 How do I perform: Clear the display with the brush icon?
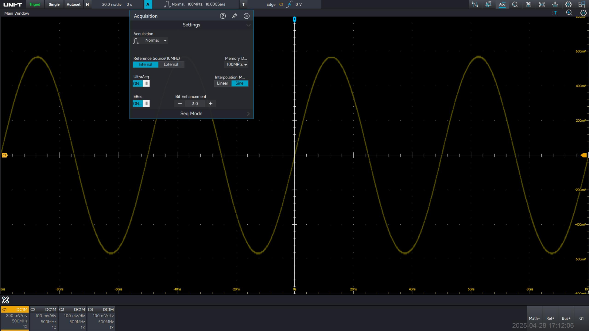(x=555, y=4)
